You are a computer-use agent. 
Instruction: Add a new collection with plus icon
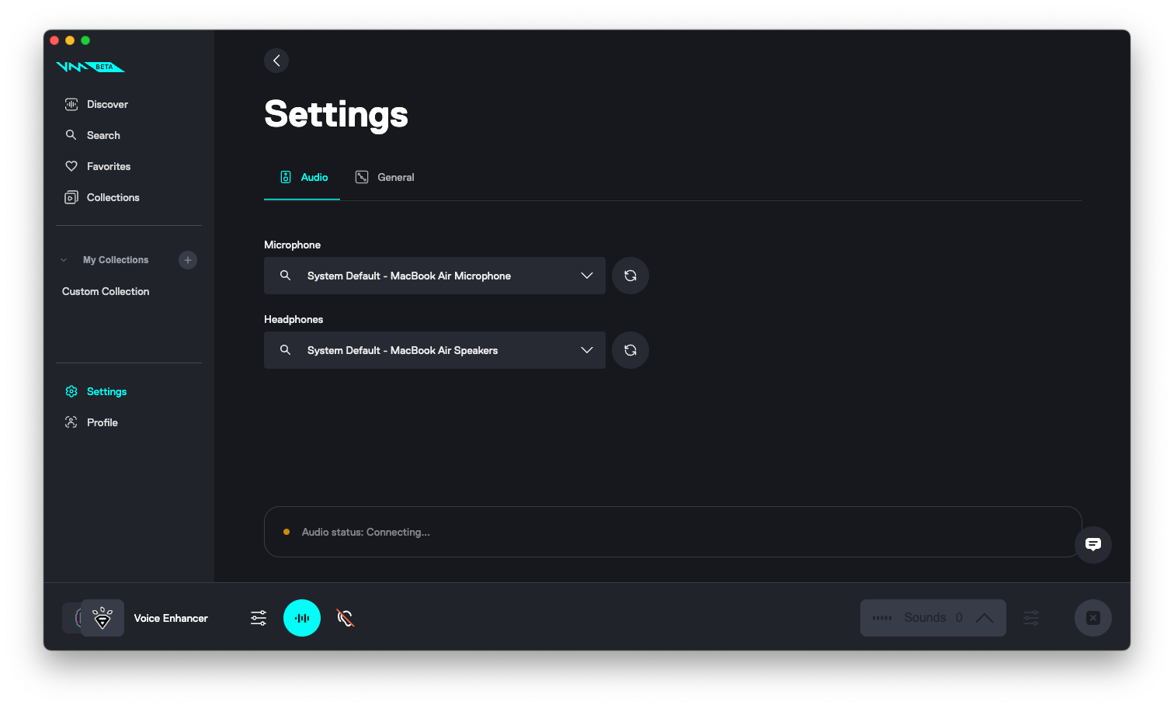point(188,260)
